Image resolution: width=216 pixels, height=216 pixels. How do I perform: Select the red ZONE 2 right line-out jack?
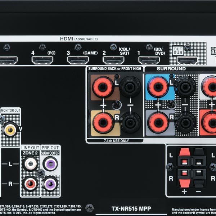(x=31, y=183)
